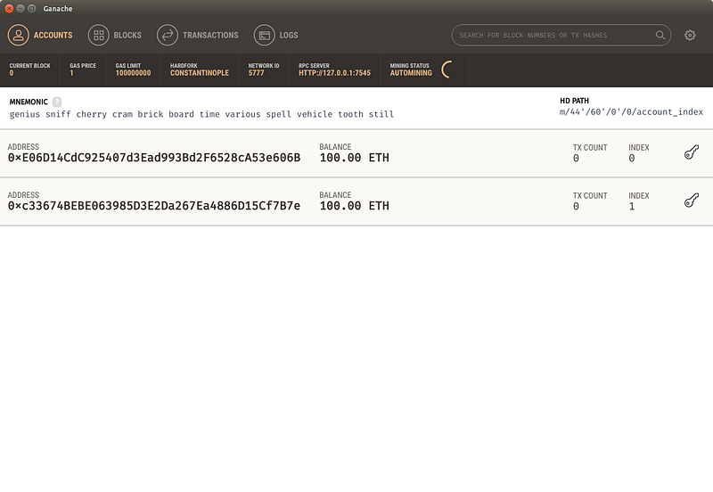Show private key for account index 0
Image resolution: width=713 pixels, height=492 pixels.
click(x=692, y=153)
